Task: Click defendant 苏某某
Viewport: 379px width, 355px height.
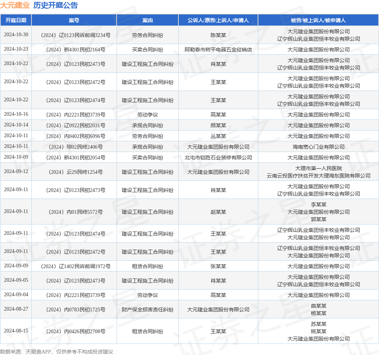Action: click(x=319, y=324)
